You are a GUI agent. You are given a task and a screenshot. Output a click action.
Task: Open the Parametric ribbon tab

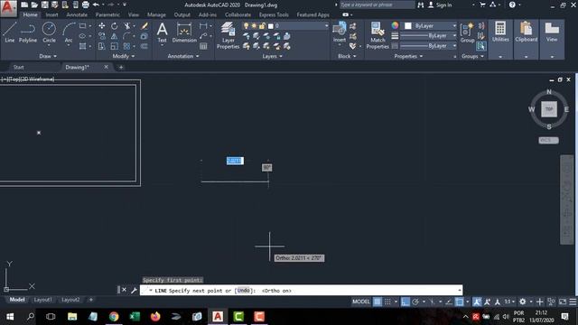tap(107, 14)
